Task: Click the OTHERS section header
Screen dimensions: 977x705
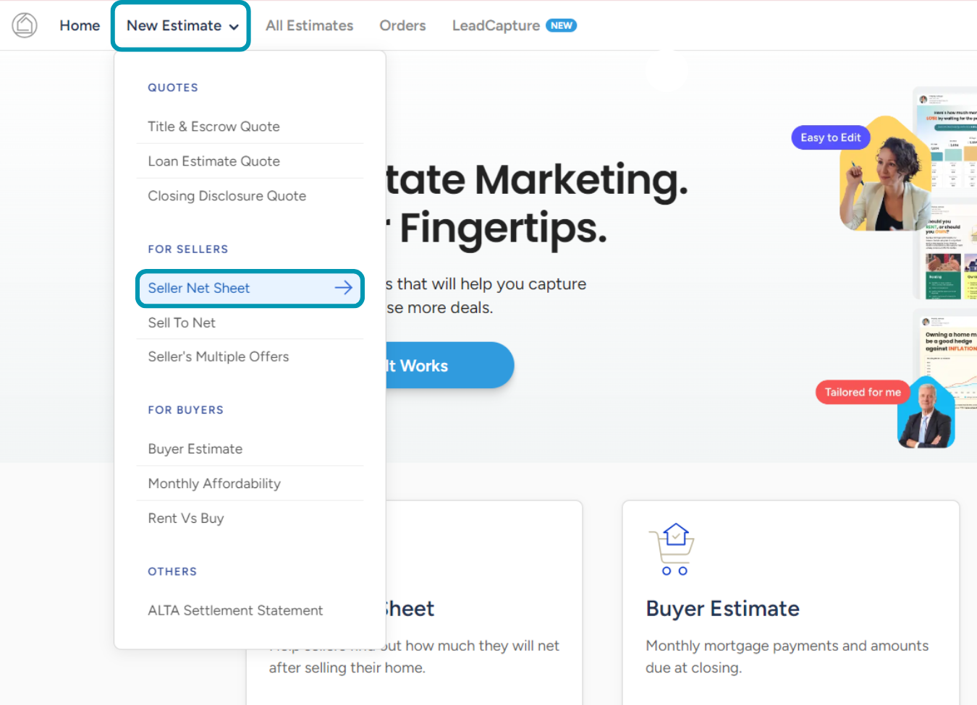Action: point(172,571)
